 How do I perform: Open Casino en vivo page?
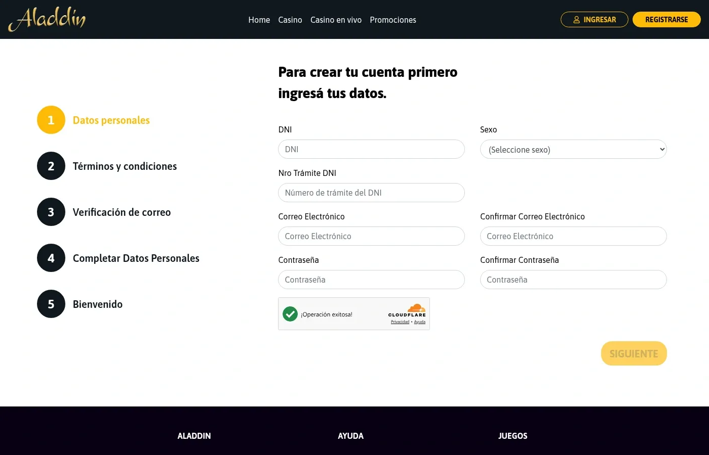[336, 20]
